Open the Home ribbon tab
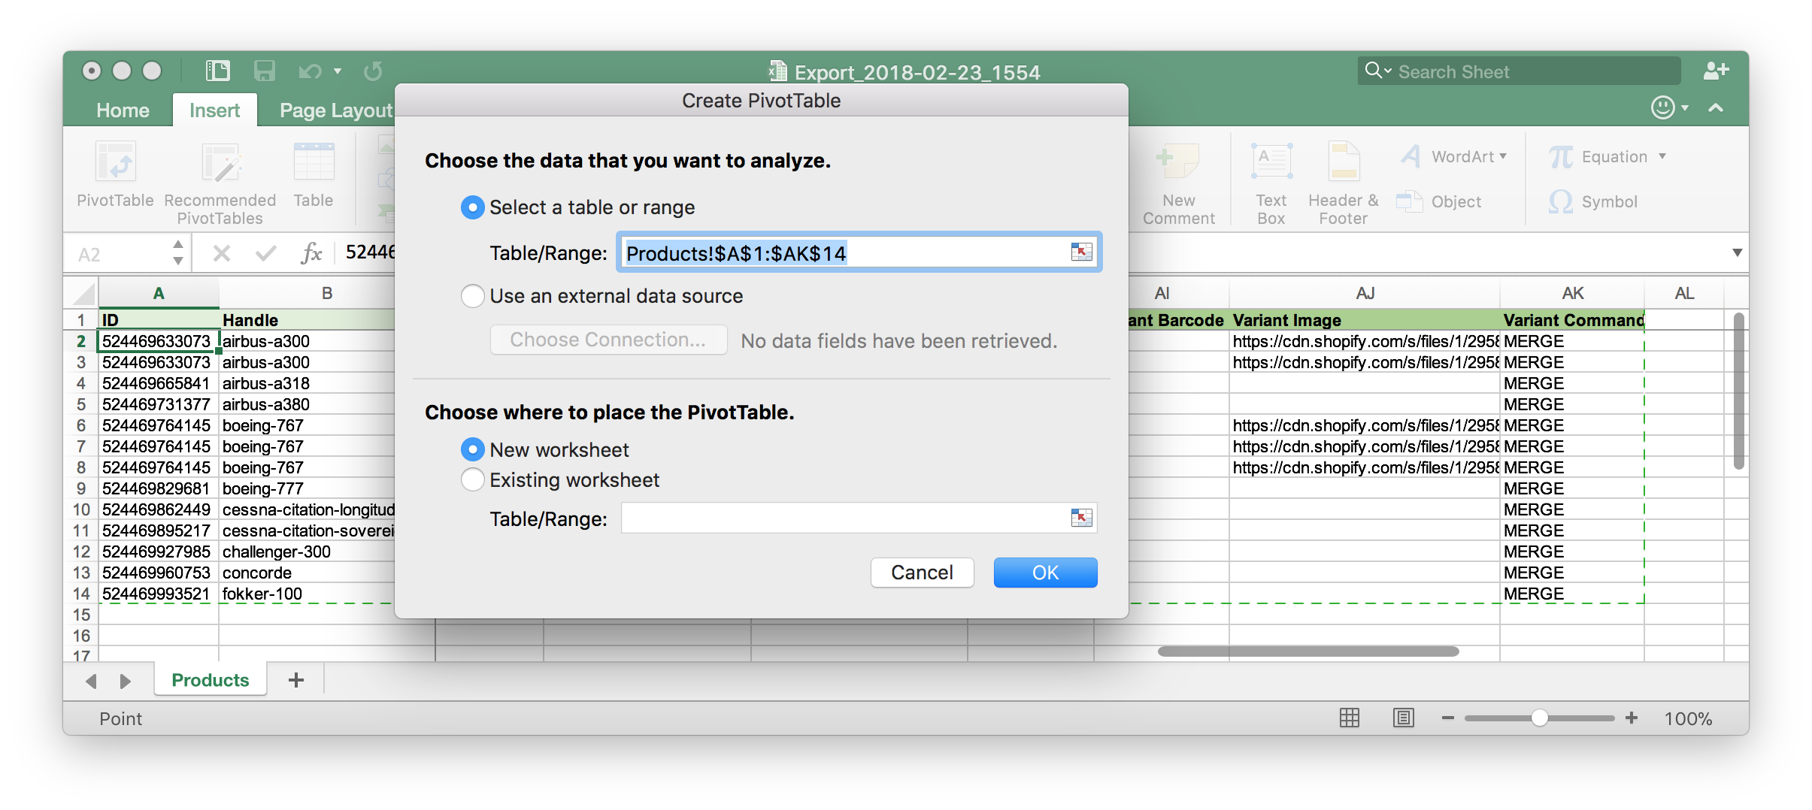The image size is (1812, 810). 123,110
